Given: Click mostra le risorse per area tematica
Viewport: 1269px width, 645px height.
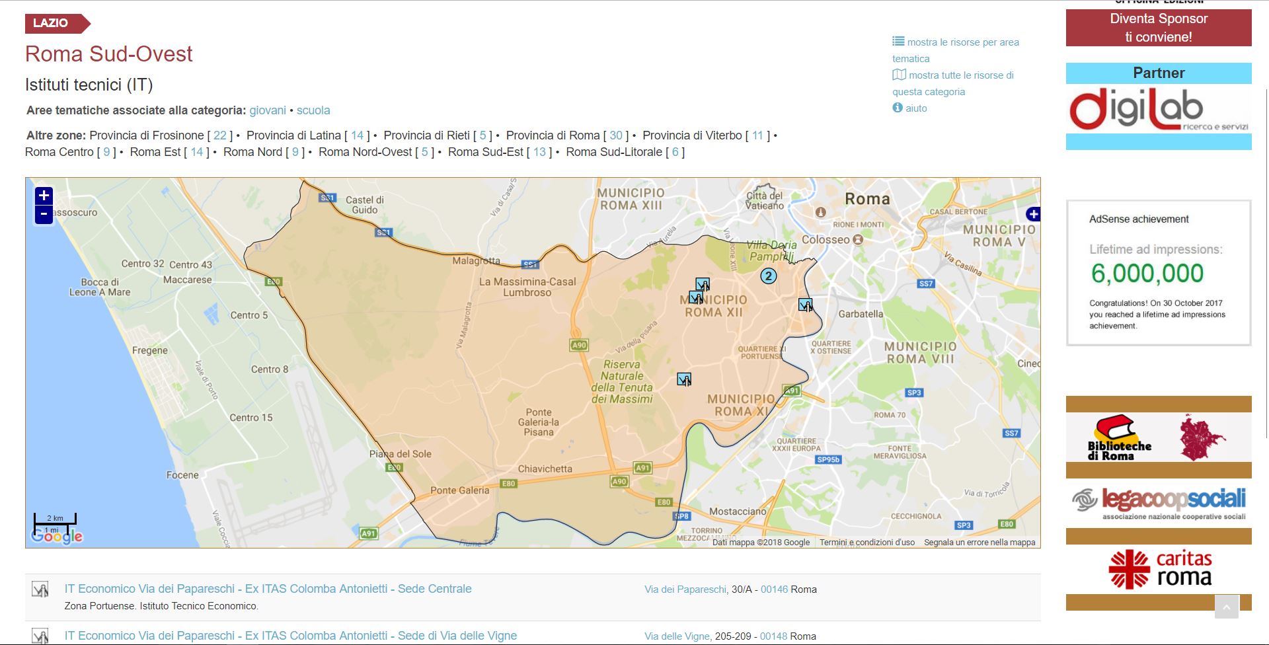Looking at the screenshot, I should click(x=956, y=50).
